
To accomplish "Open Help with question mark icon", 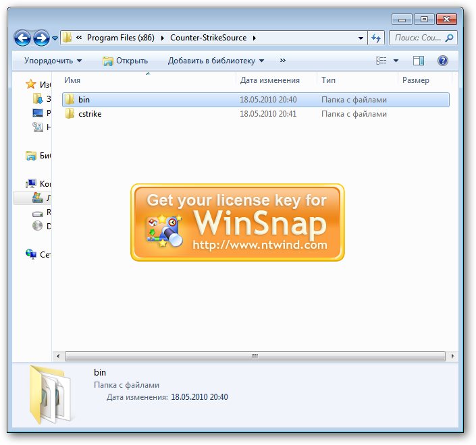I will tap(443, 61).
